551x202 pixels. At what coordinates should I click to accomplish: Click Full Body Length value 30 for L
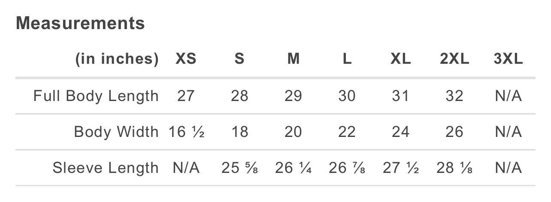347,96
